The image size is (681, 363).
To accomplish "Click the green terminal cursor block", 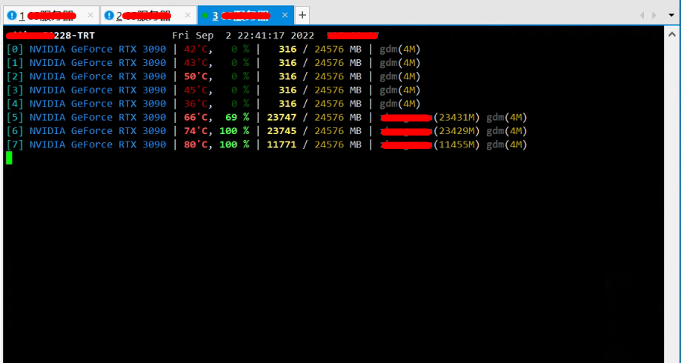I will click(9, 158).
